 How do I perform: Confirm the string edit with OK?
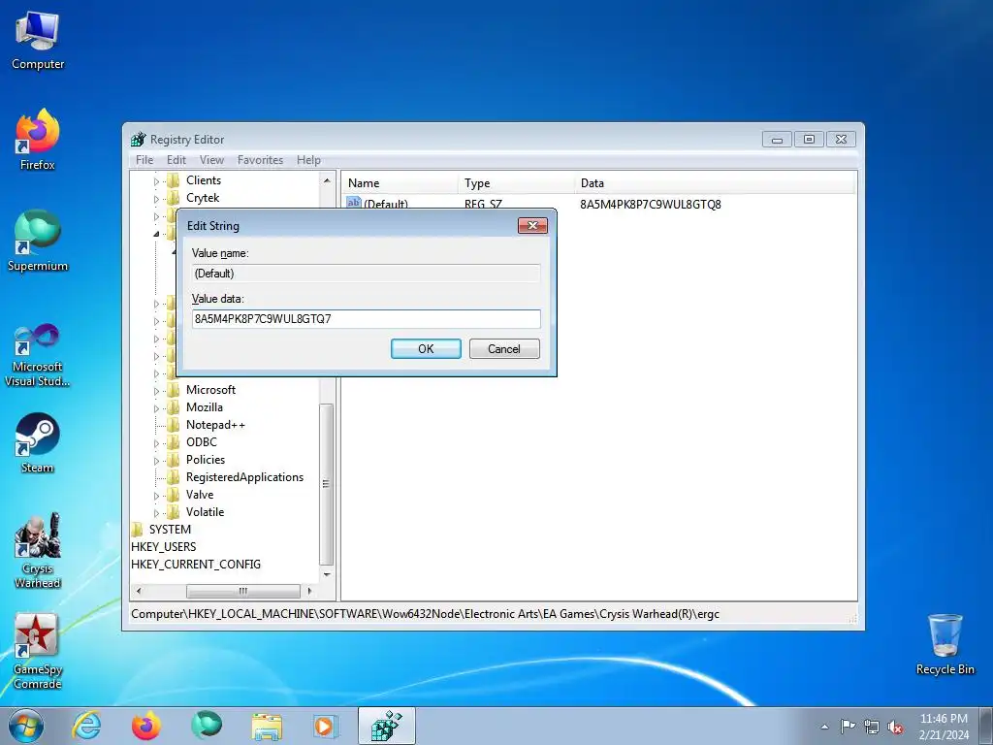[x=426, y=348]
